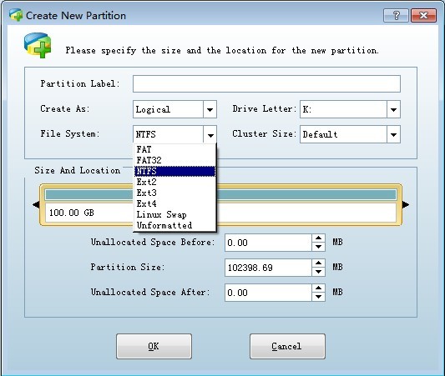The image size is (445, 376).
Task: Decrease Unallocated Space Before with down arrow
Action: [318, 247]
